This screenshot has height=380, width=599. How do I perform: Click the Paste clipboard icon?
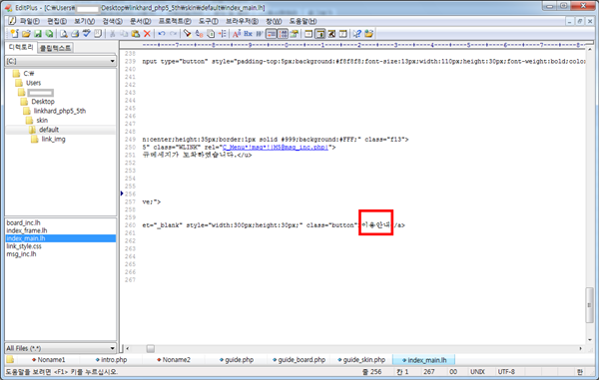pyautogui.click(x=135, y=34)
